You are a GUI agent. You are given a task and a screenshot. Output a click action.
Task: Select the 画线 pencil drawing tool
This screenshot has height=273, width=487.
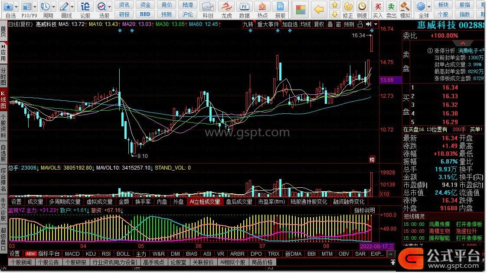click(64, 6)
